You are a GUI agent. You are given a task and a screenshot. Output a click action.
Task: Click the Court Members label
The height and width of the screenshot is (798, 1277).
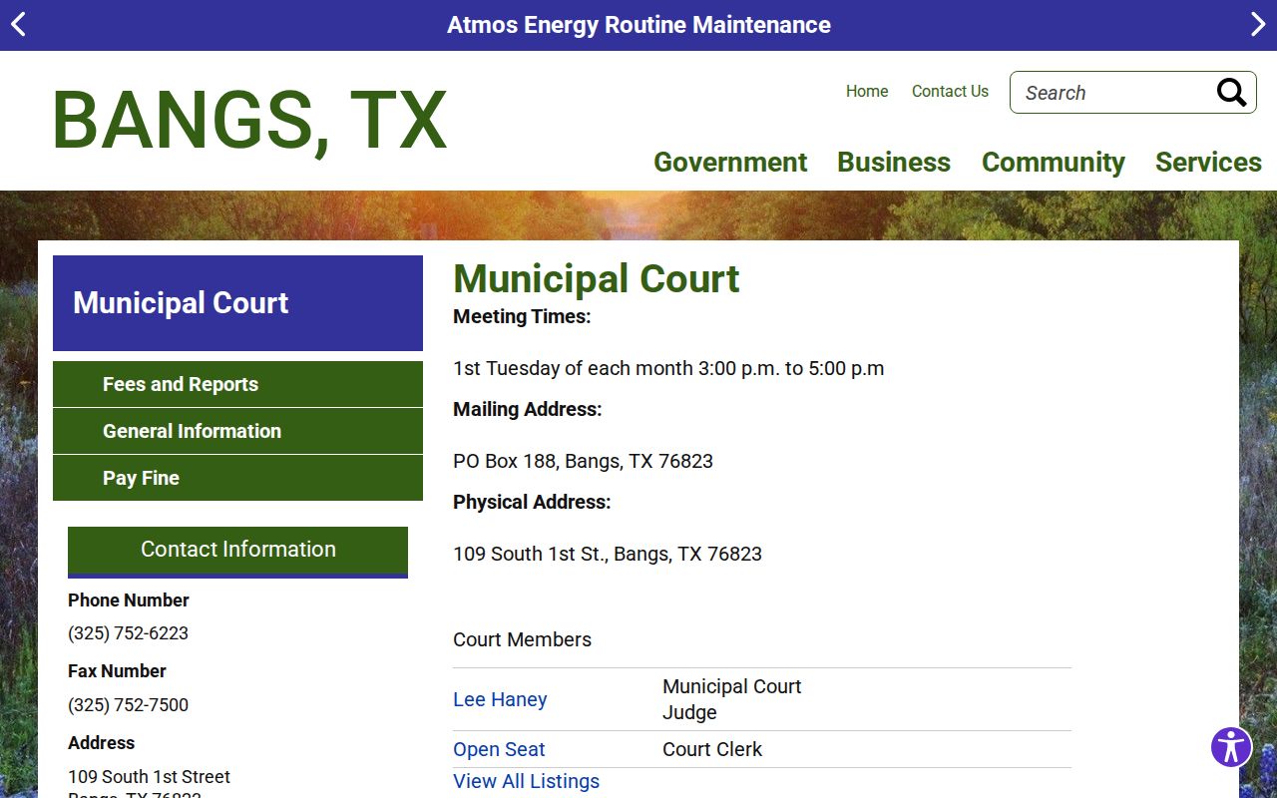tap(522, 639)
